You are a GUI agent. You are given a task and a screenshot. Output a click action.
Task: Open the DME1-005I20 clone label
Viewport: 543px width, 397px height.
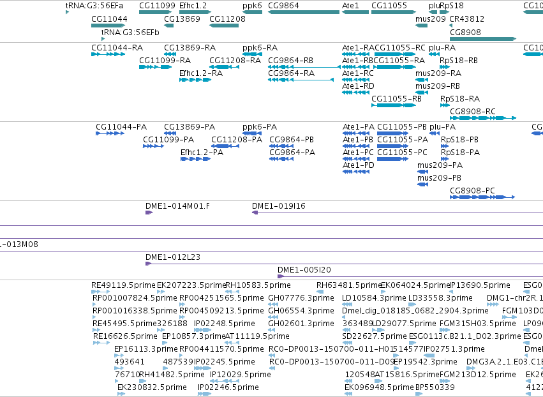click(x=304, y=270)
